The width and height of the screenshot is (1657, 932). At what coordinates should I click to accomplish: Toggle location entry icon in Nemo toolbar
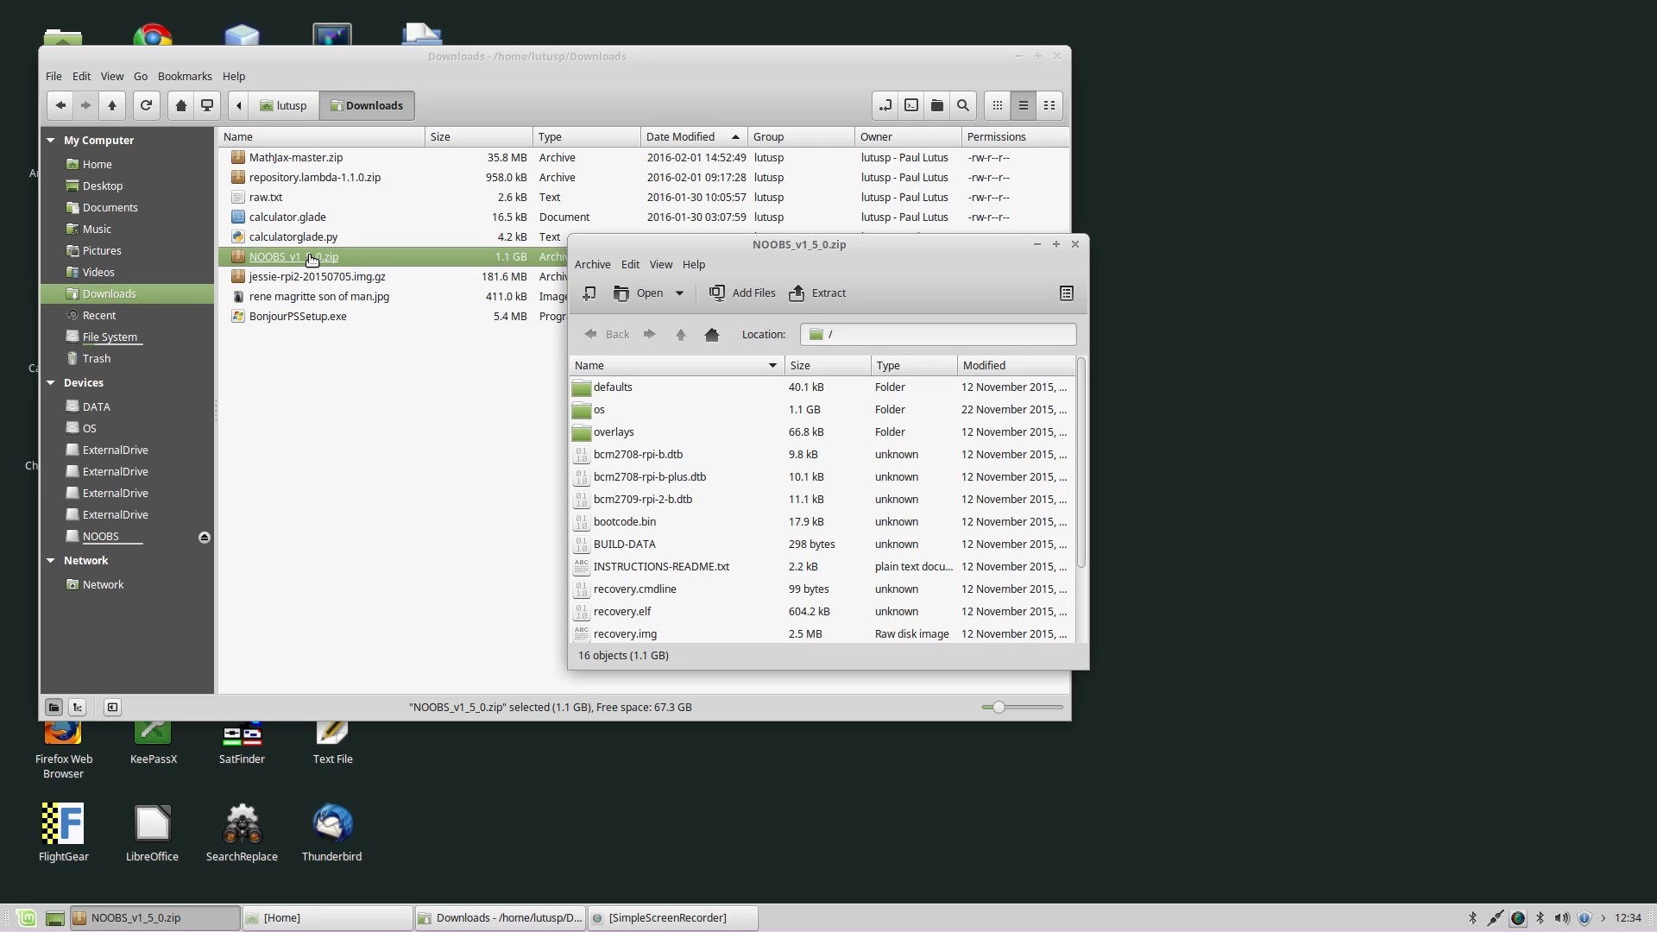[885, 105]
